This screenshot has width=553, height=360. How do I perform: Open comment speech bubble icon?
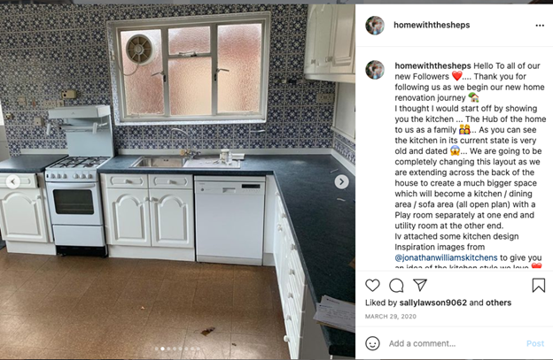(396, 286)
